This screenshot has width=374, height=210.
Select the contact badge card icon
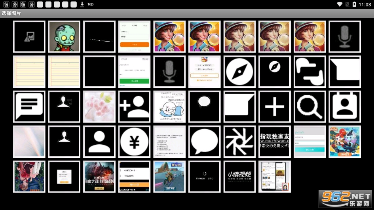(345, 107)
